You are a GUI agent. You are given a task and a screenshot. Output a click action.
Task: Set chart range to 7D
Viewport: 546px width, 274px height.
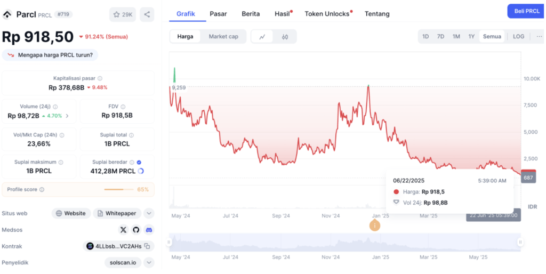click(440, 36)
